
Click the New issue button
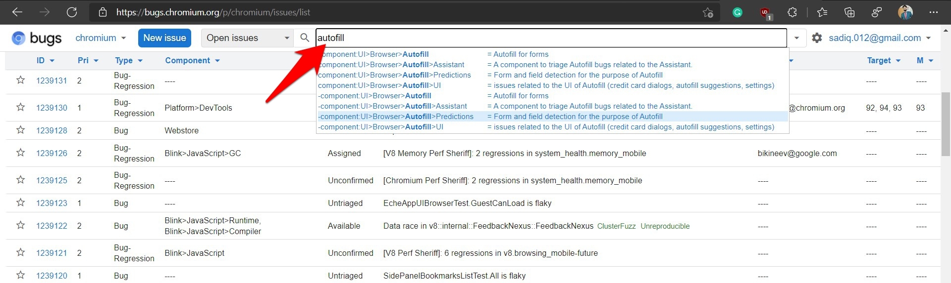(x=164, y=38)
